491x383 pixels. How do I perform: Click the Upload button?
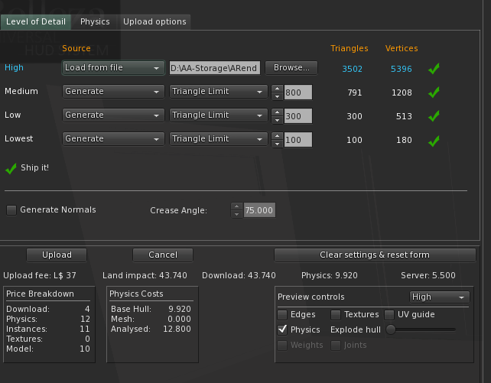tap(57, 255)
